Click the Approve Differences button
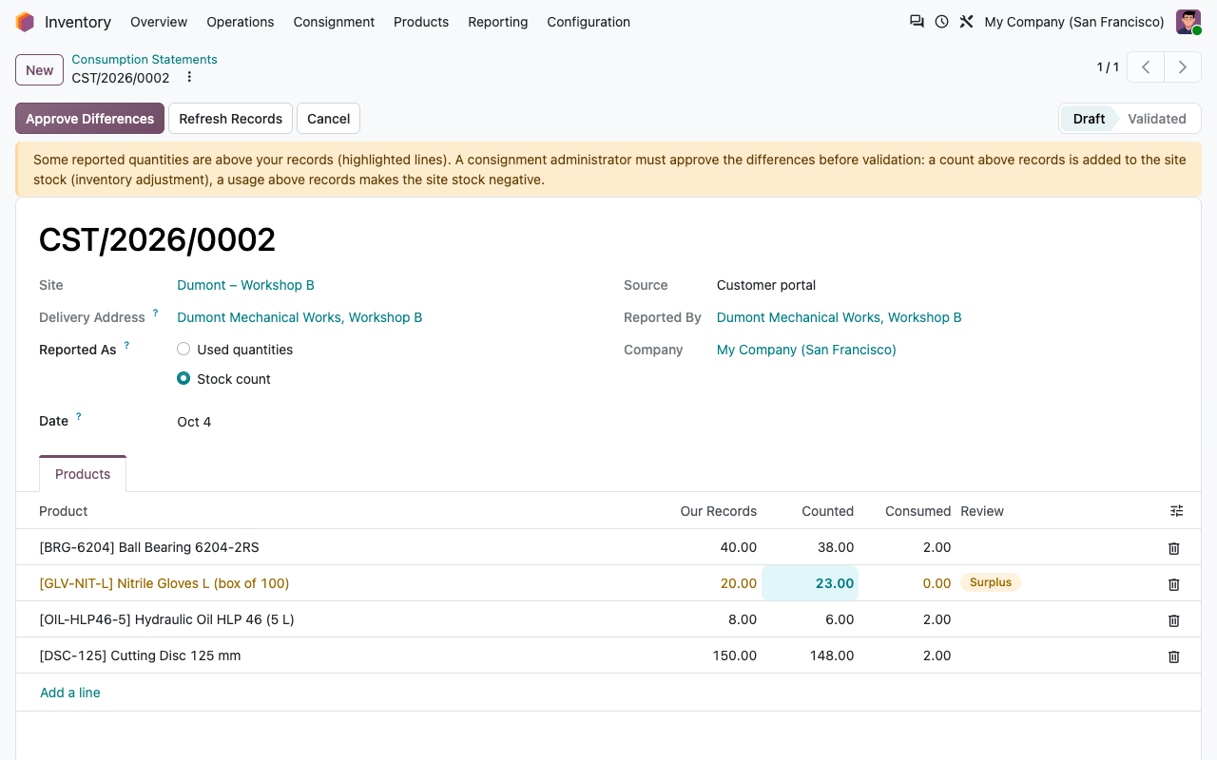 [x=89, y=119]
